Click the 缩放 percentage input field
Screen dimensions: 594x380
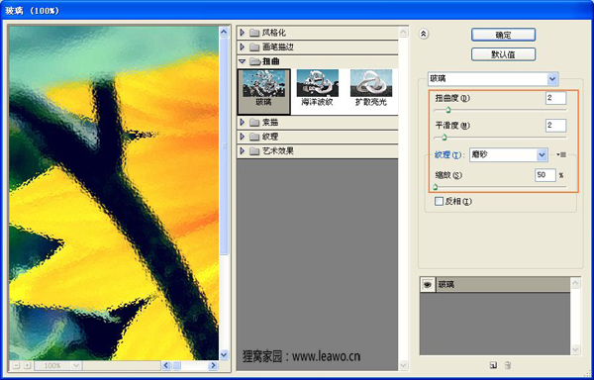(x=545, y=175)
